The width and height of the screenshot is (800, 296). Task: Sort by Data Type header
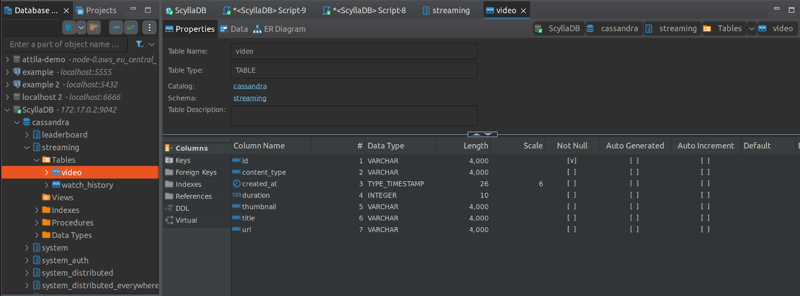(x=400, y=145)
